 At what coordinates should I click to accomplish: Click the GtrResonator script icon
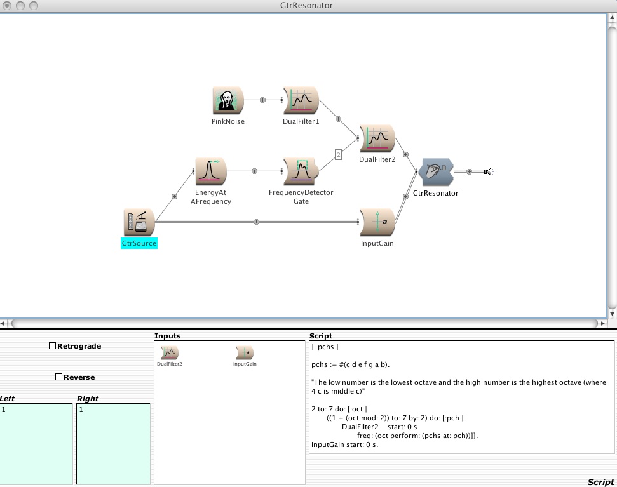pos(436,172)
